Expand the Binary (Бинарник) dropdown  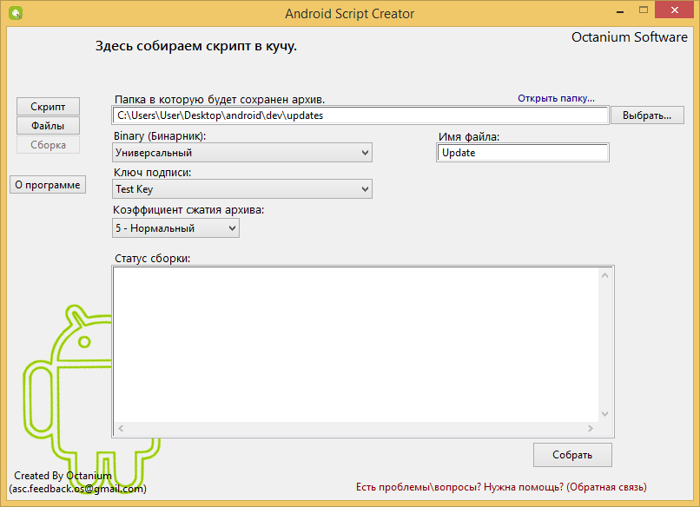242,153
